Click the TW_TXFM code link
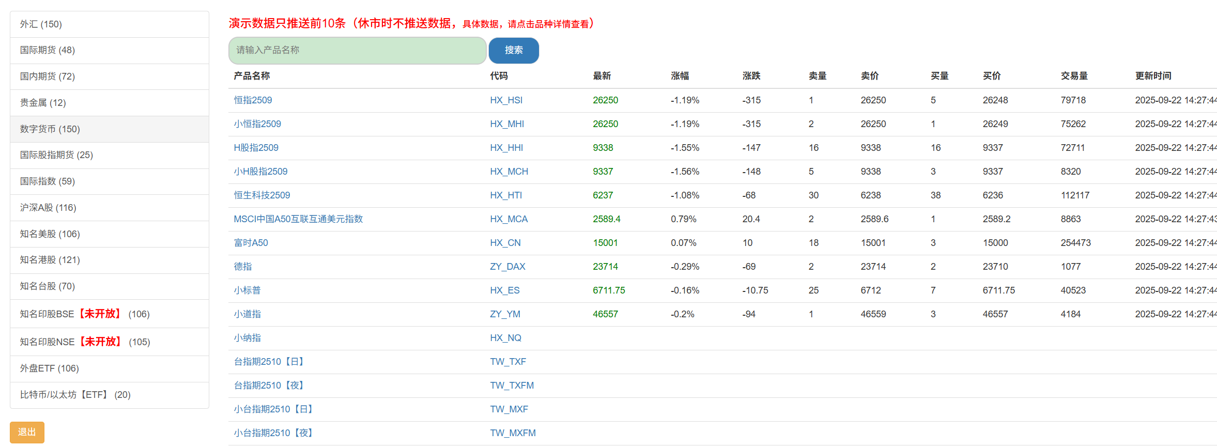This screenshot has height=447, width=1217. (x=512, y=386)
